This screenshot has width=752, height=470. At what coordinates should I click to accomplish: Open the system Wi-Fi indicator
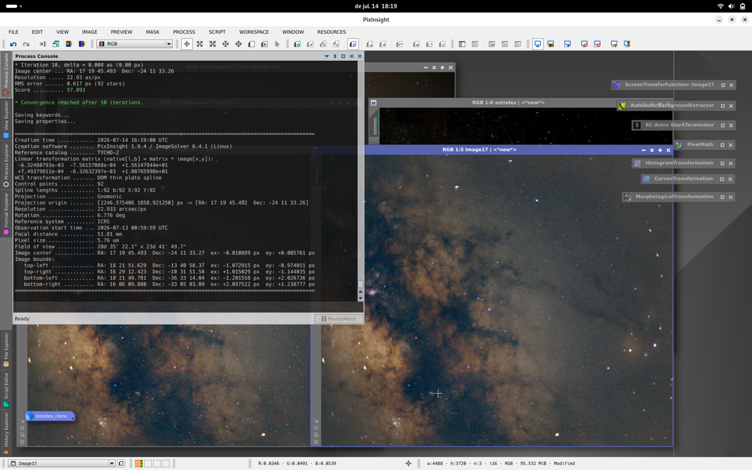coord(720,6)
